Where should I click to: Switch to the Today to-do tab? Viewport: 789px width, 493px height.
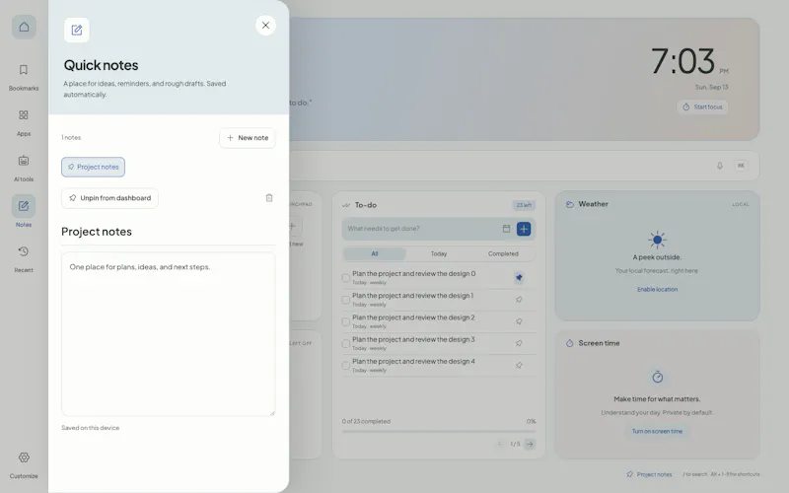pyautogui.click(x=439, y=254)
